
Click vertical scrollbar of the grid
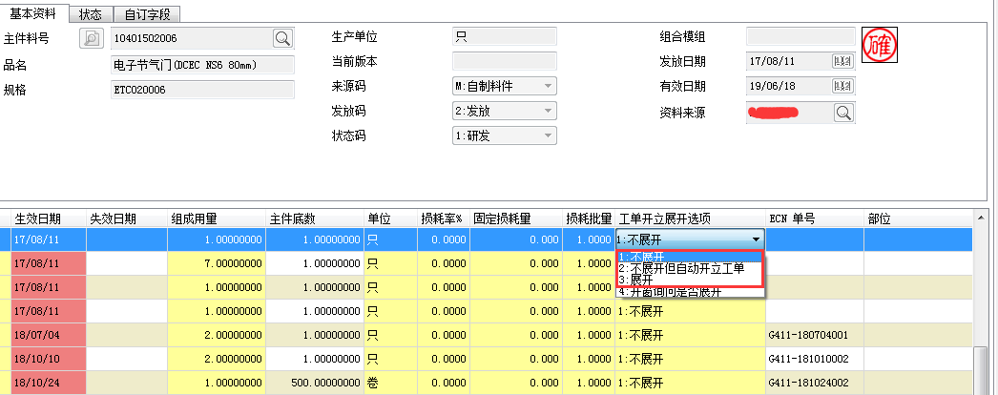click(x=981, y=373)
